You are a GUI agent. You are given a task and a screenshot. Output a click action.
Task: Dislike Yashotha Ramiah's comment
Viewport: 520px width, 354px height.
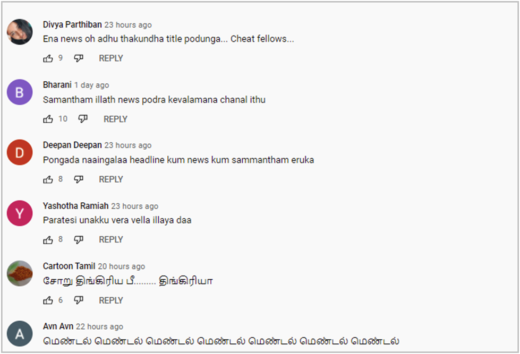pyautogui.click(x=79, y=240)
